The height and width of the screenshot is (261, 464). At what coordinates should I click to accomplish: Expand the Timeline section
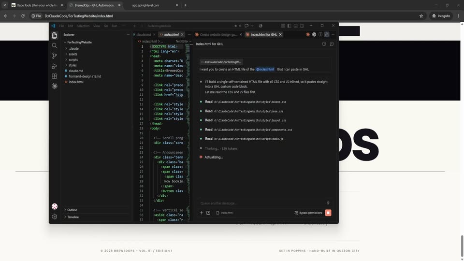point(73,217)
